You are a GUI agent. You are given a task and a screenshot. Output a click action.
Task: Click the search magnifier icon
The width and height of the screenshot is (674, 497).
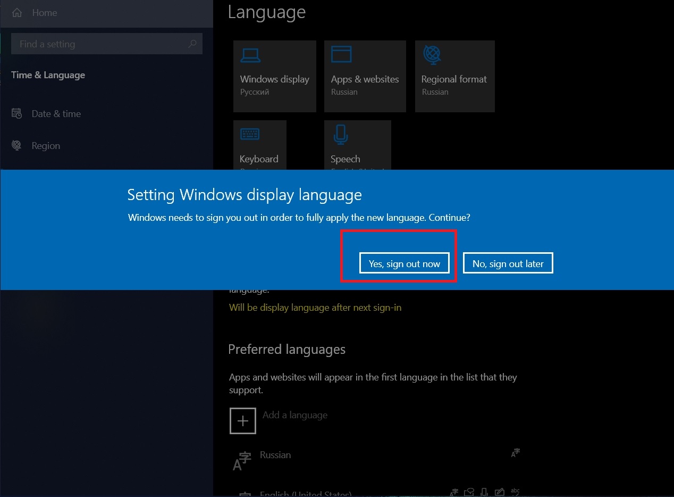tap(192, 44)
